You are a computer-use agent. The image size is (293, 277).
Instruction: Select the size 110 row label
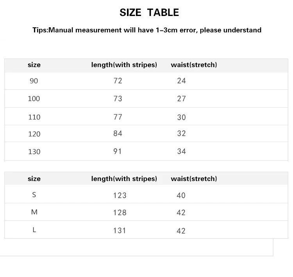pyautogui.click(x=34, y=117)
